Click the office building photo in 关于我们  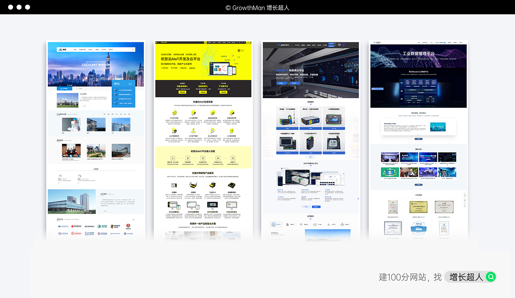(72, 201)
